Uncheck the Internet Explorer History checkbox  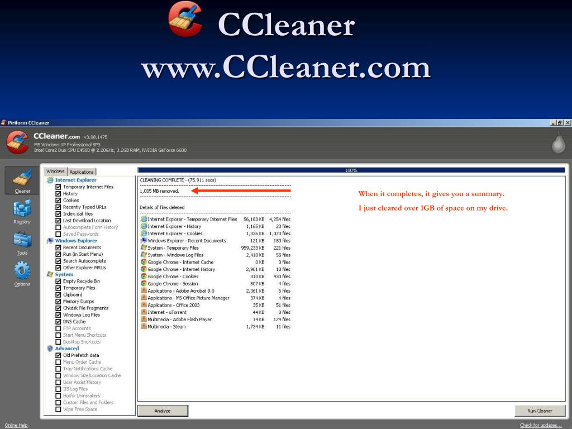(58, 194)
